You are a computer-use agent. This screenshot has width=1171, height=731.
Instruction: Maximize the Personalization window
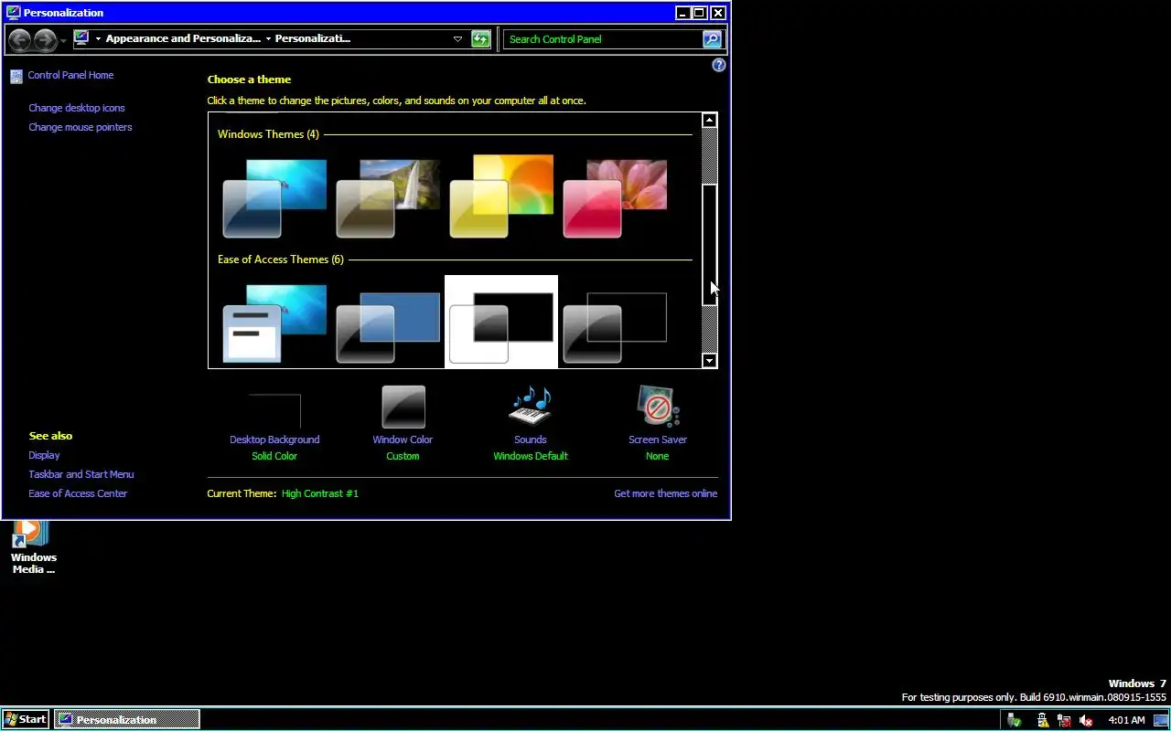point(699,13)
